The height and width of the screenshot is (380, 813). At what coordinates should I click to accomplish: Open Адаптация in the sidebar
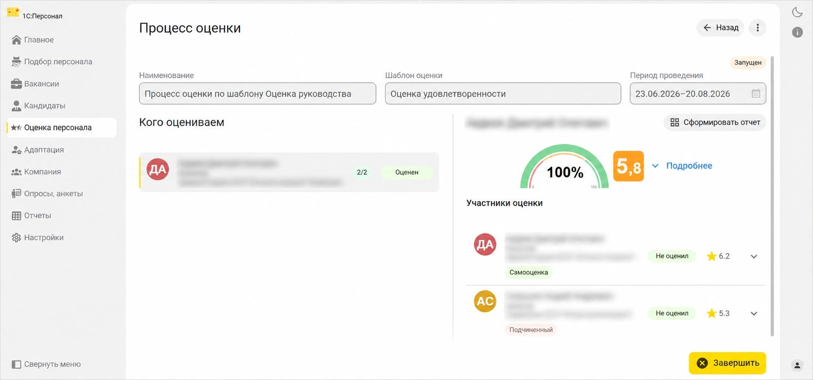tap(61, 149)
